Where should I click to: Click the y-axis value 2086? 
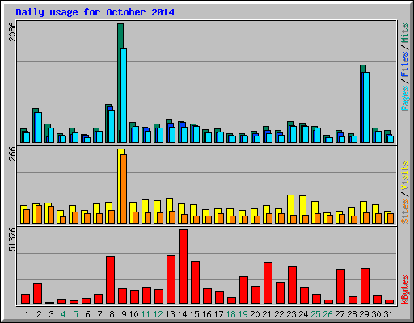tap(12, 31)
